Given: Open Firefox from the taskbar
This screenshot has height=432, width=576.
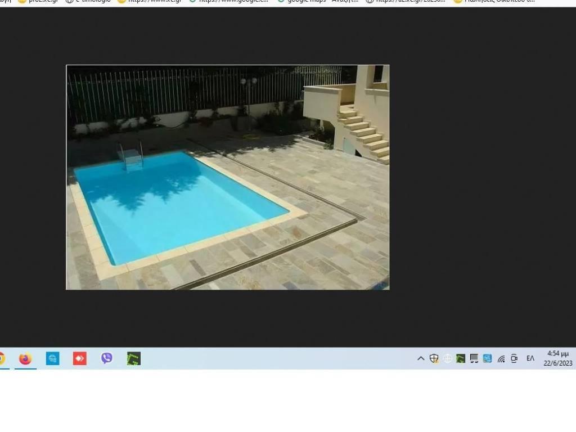Looking at the screenshot, I should click(25, 359).
